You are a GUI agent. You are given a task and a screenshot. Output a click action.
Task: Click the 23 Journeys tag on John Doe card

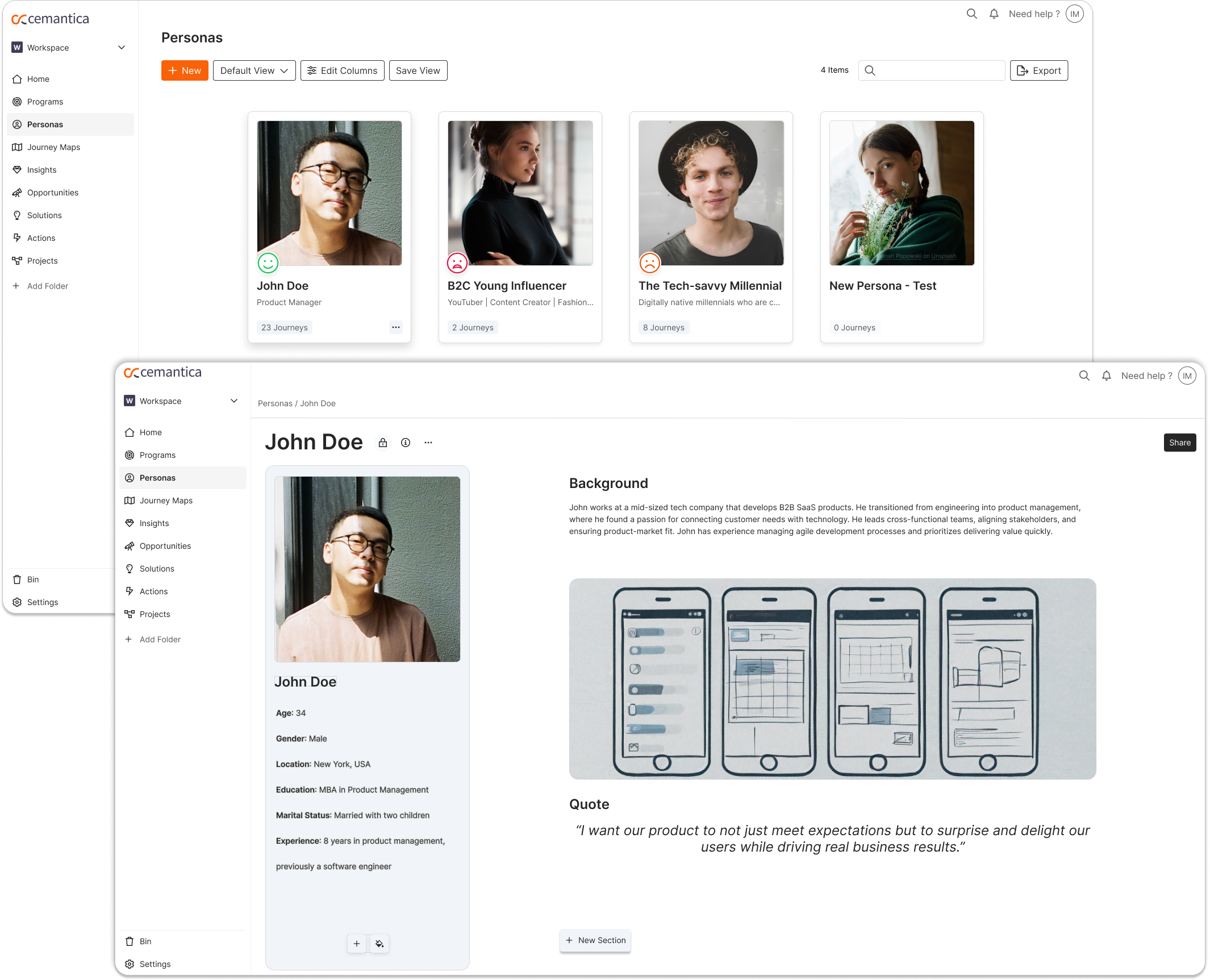(x=284, y=327)
